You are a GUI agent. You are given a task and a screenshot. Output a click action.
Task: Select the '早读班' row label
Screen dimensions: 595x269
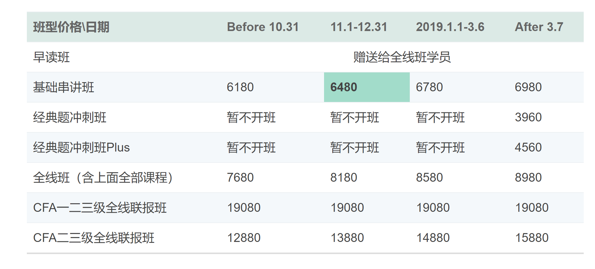(x=52, y=57)
